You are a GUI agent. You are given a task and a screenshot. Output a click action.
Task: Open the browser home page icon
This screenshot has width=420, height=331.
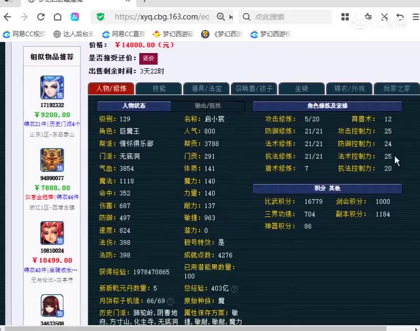[58, 17]
